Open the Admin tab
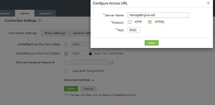215x105 pixels. coord(25,13)
